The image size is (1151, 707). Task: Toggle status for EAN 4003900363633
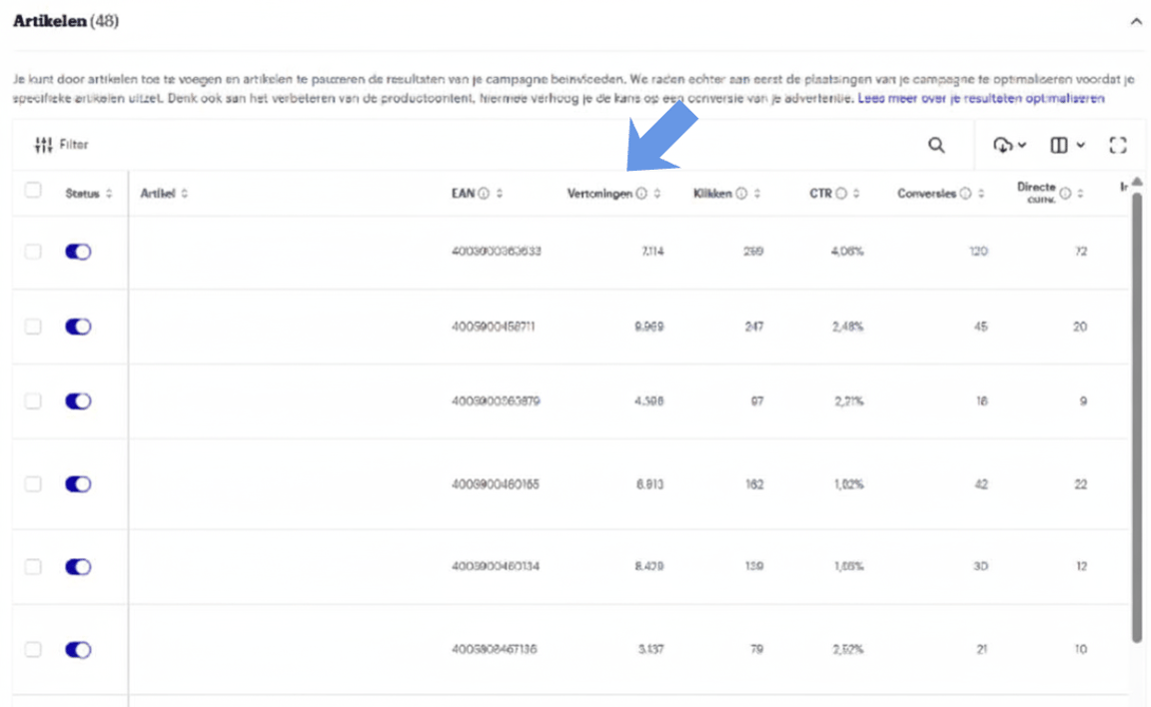pos(78,252)
